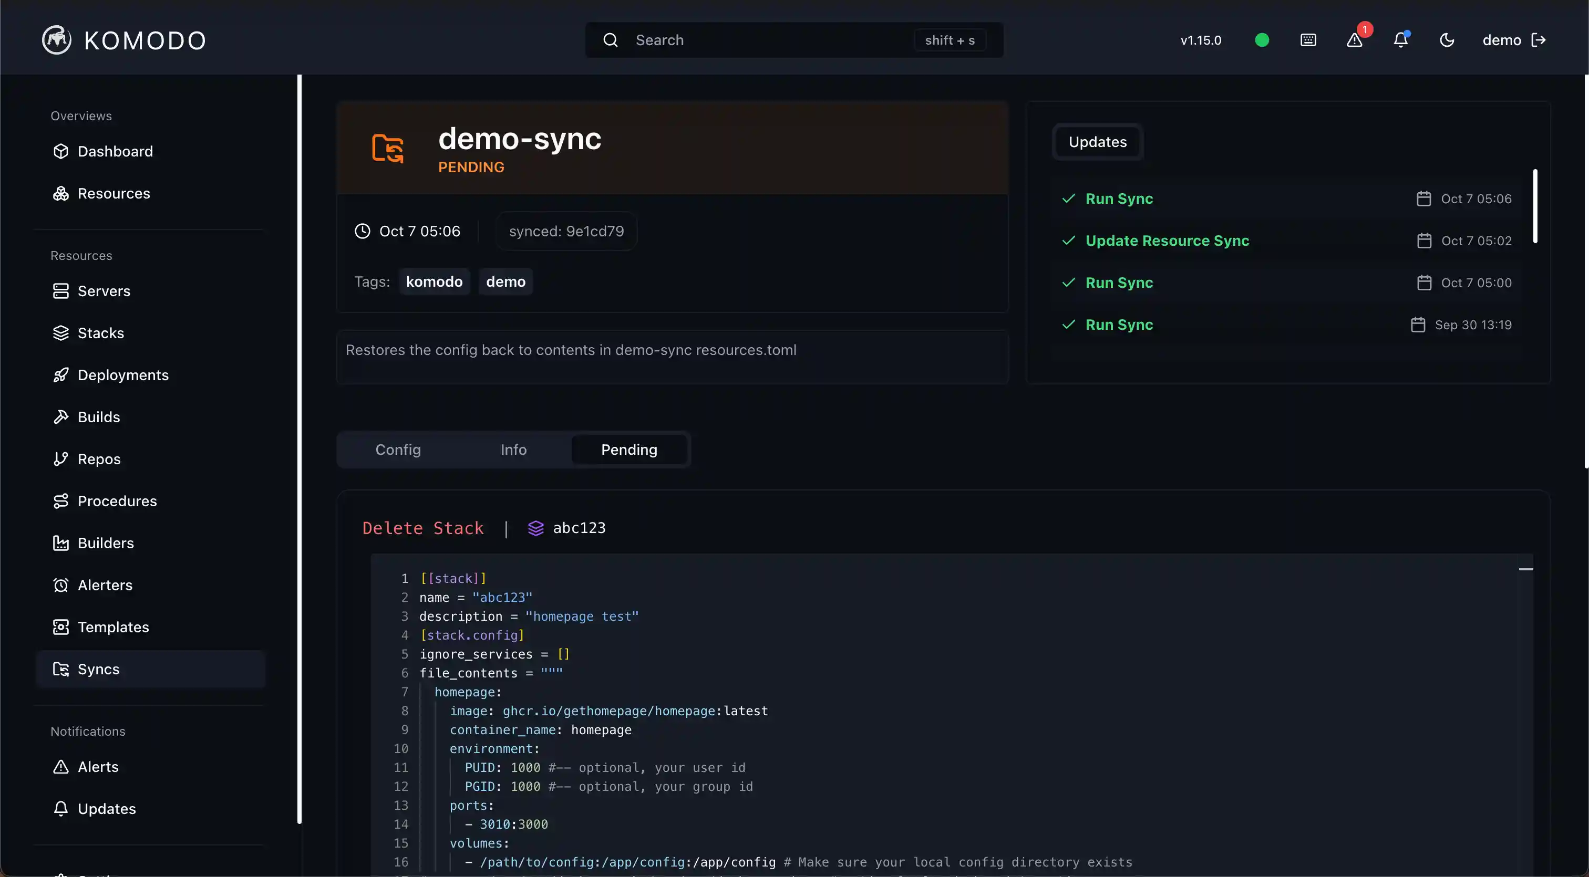Switch to the Config tab
Viewport: 1589px width, 877px height.
[397, 450]
